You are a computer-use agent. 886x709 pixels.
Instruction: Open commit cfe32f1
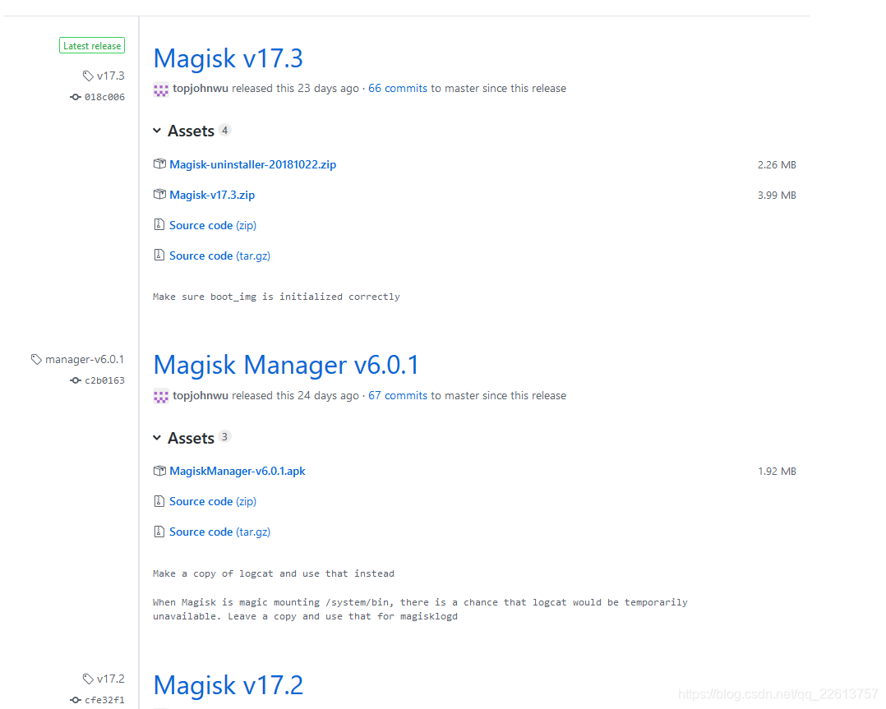(x=104, y=700)
